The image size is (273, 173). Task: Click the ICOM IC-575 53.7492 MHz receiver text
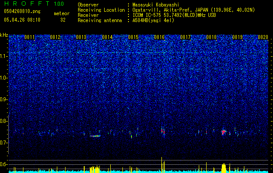click(x=174, y=15)
